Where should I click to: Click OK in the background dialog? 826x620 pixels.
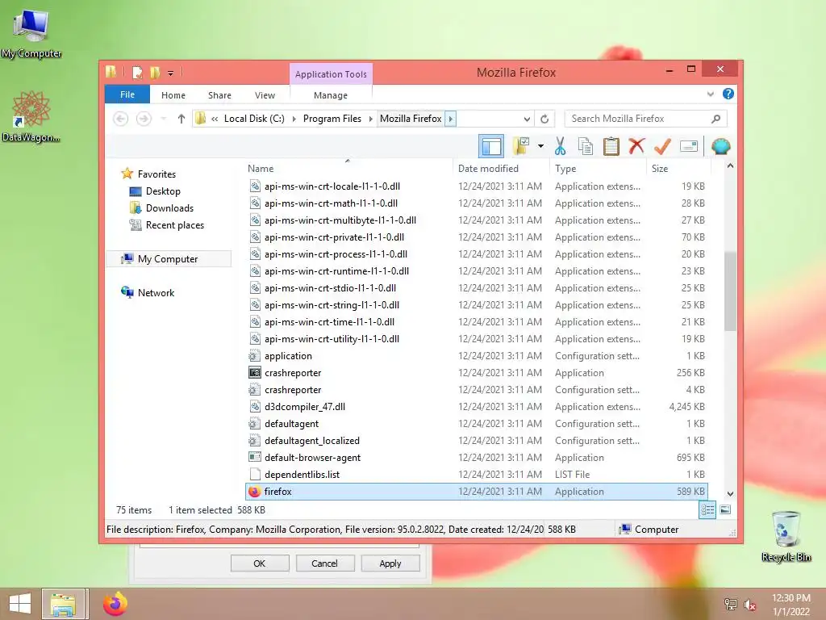260,563
